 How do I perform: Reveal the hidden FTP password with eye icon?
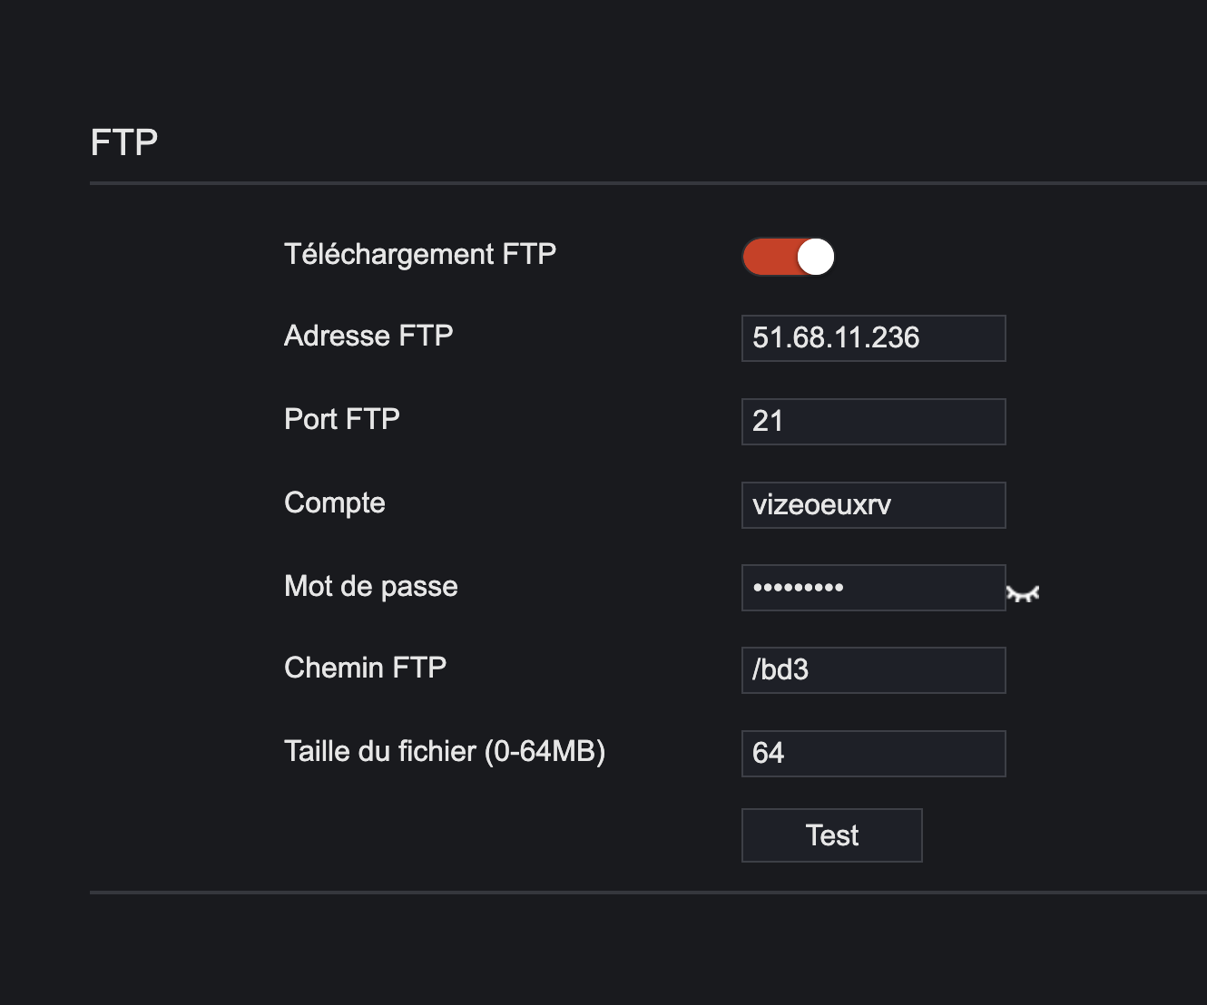[x=1023, y=594]
